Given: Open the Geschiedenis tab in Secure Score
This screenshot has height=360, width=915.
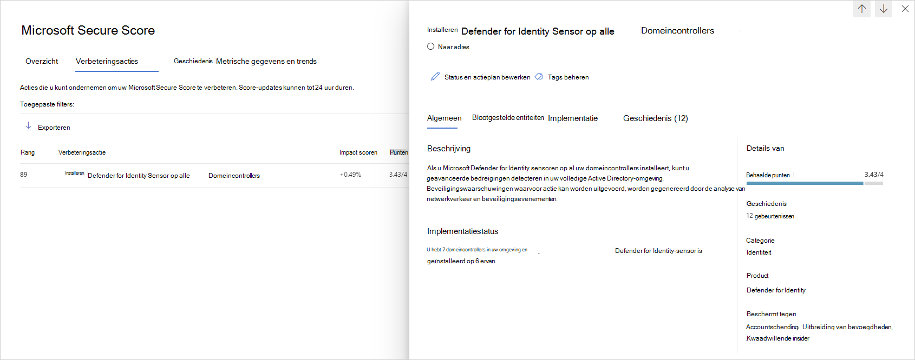Looking at the screenshot, I should coord(193,61).
